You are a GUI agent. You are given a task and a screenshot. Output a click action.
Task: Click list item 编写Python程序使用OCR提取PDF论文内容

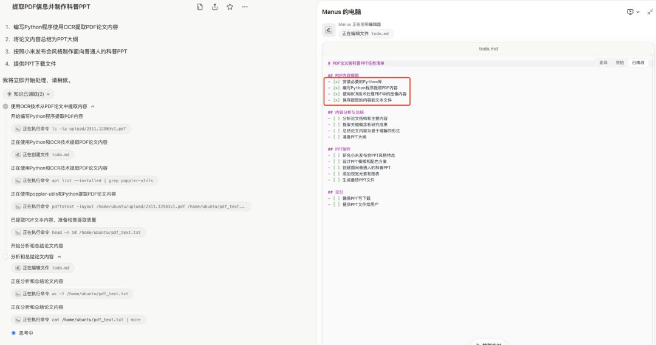(x=66, y=27)
